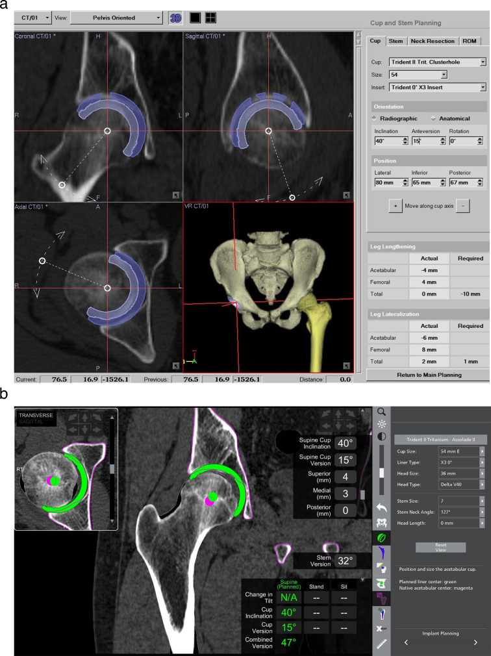
Task: Select the ruler measurement tool
Action: tap(381, 642)
